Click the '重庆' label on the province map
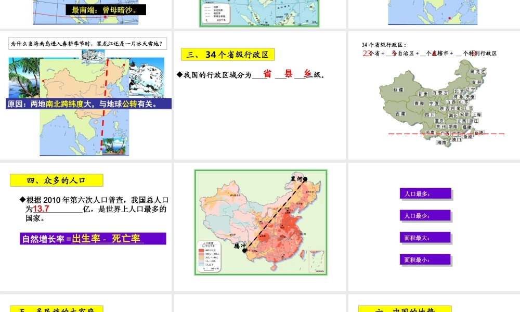This screenshot has height=312, width=520. 439,121
